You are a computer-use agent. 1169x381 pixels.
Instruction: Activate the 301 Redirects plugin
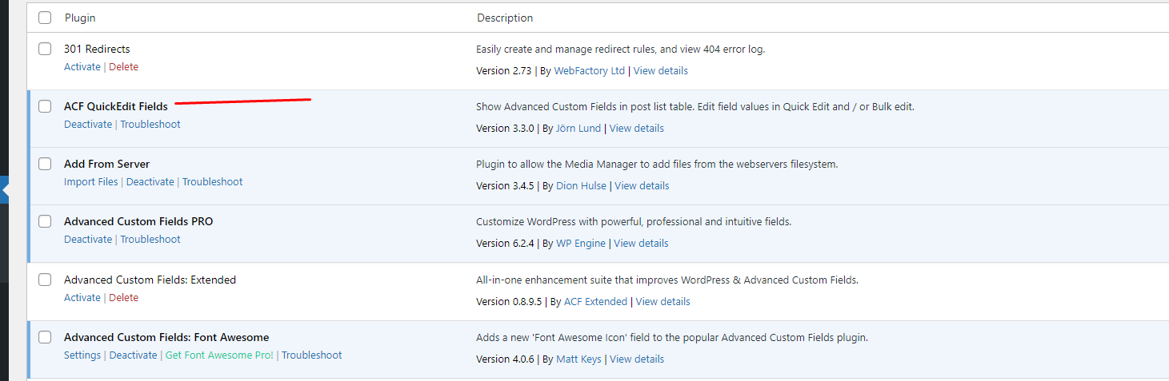[x=82, y=67]
